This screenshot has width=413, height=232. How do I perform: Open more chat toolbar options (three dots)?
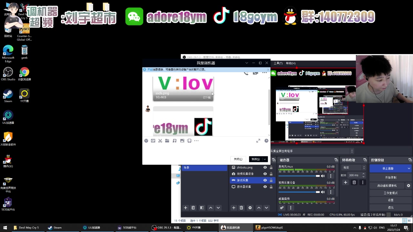coord(196,141)
